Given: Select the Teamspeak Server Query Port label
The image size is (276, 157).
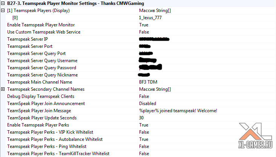Looking at the screenshot, I should 36,53.
